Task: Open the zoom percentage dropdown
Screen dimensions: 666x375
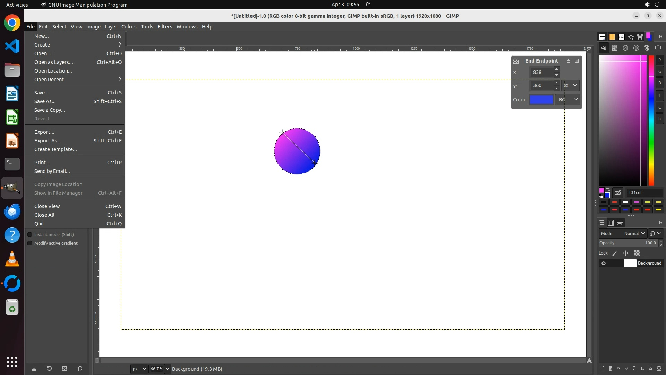Action: pos(168,369)
